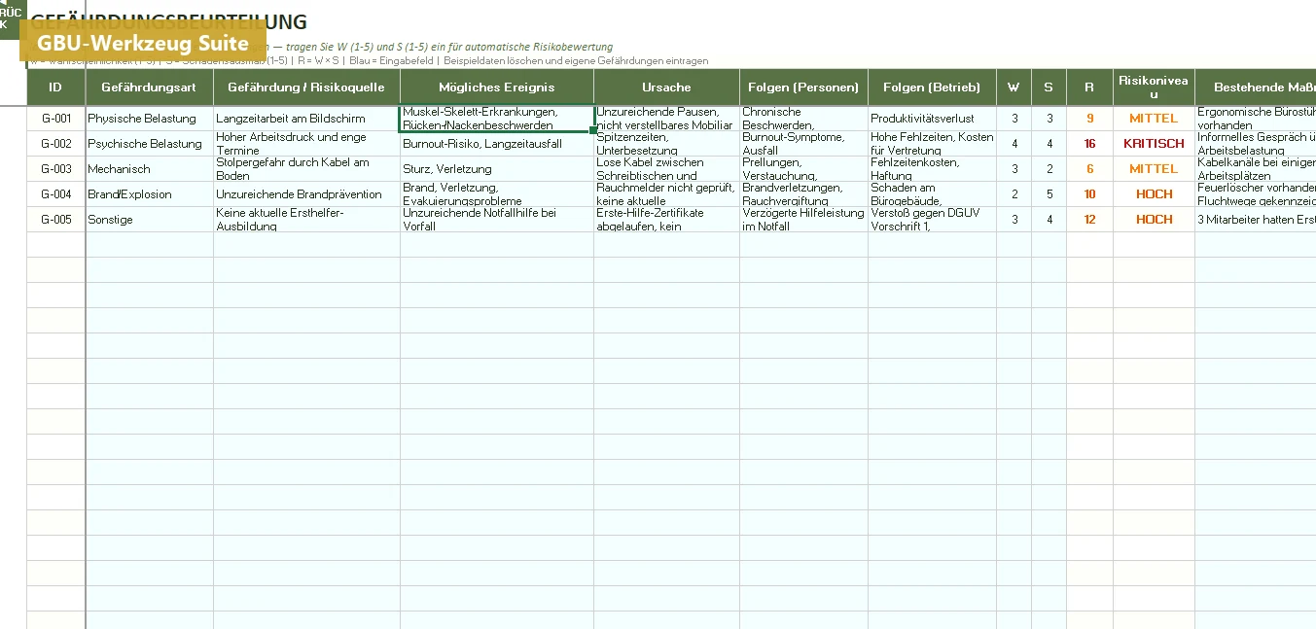Select the R value 12 cell

click(1089, 220)
